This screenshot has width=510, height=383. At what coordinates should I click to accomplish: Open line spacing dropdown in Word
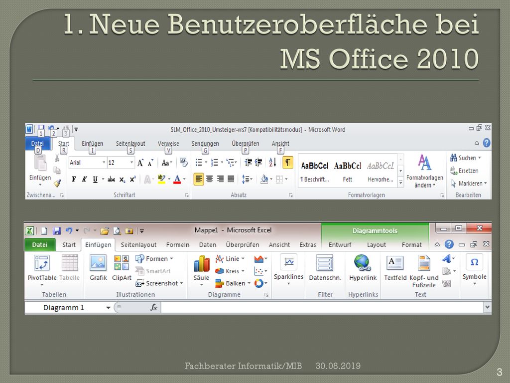[x=247, y=179]
